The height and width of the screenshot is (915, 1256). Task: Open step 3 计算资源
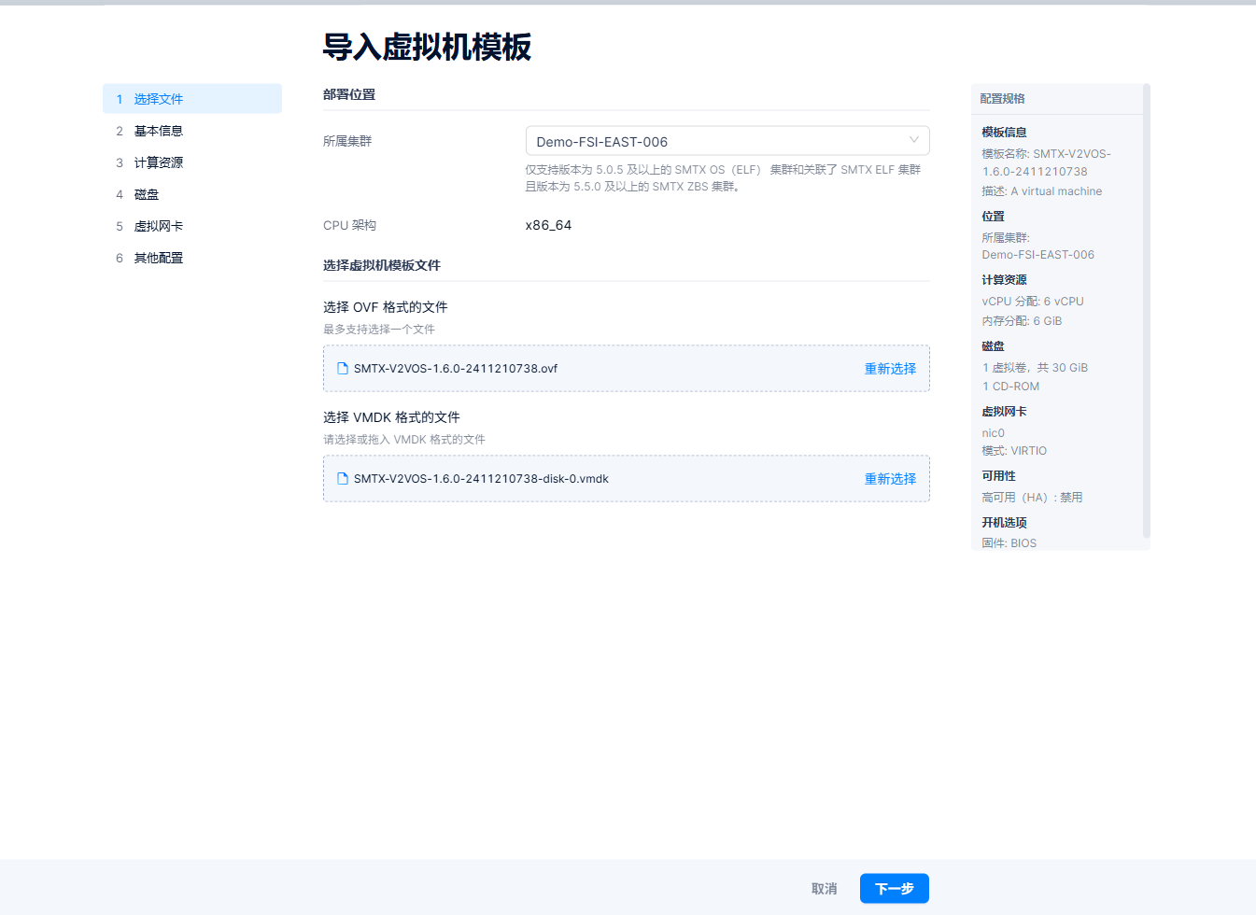158,162
